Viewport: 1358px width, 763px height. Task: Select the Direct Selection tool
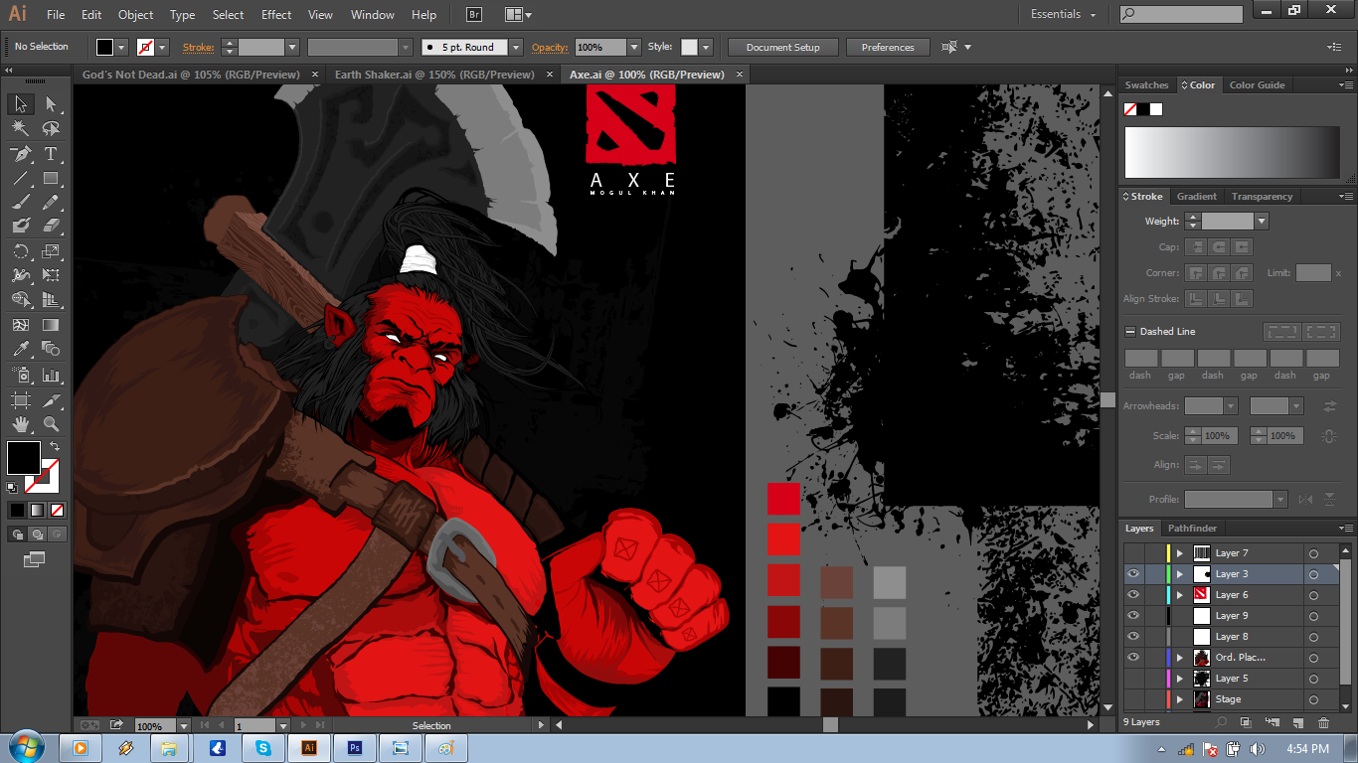pos(51,104)
